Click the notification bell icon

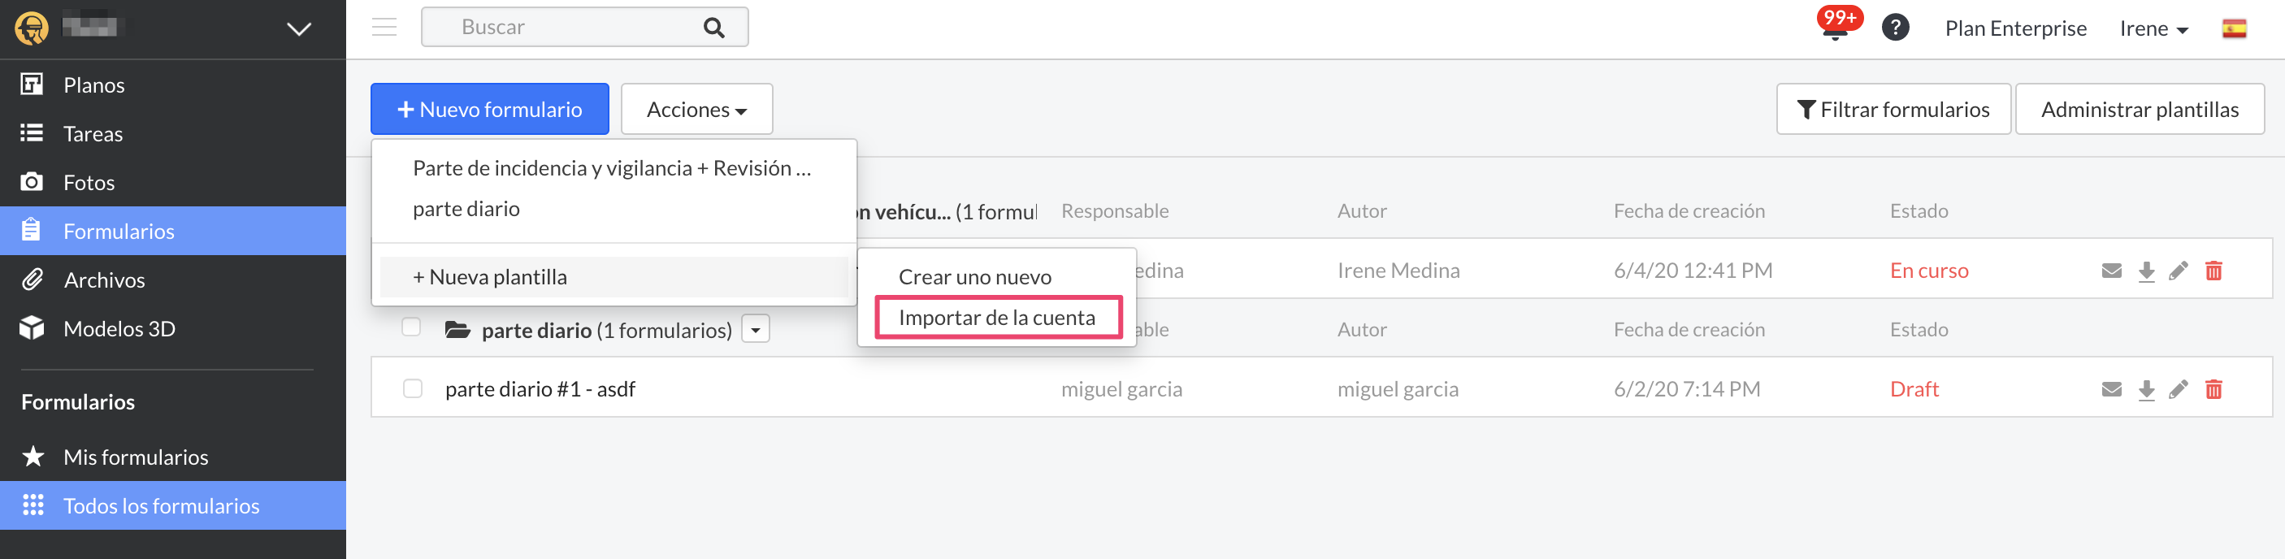[1834, 30]
